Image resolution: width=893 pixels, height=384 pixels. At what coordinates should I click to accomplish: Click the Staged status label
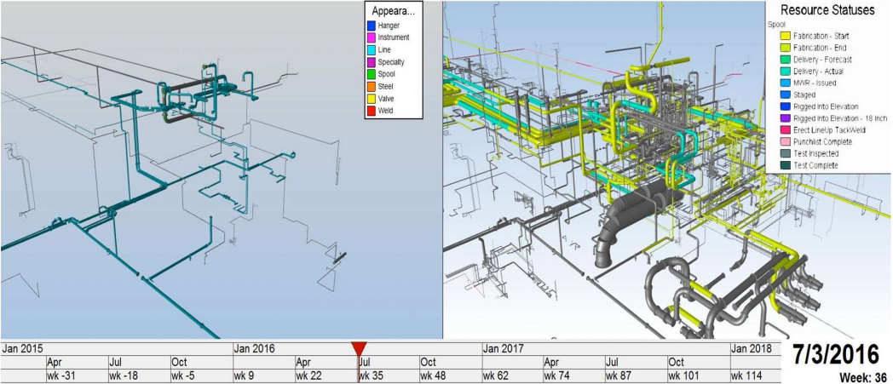tap(804, 95)
